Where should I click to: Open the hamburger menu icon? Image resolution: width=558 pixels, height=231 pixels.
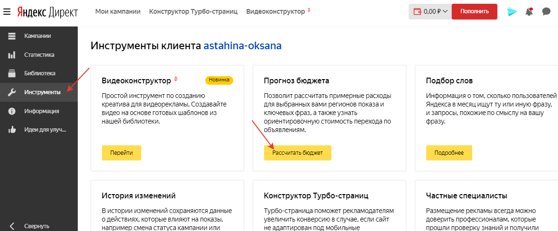[7, 11]
